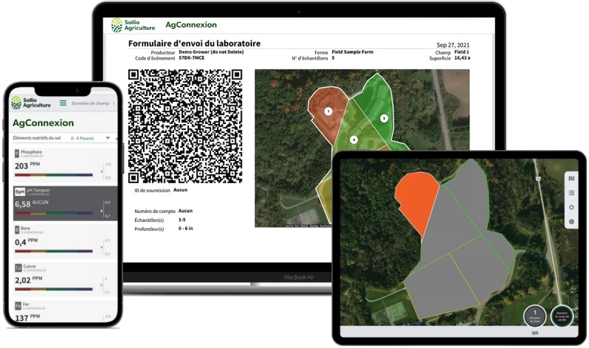Tap Marquer le coup de sonde button

(x=562, y=316)
